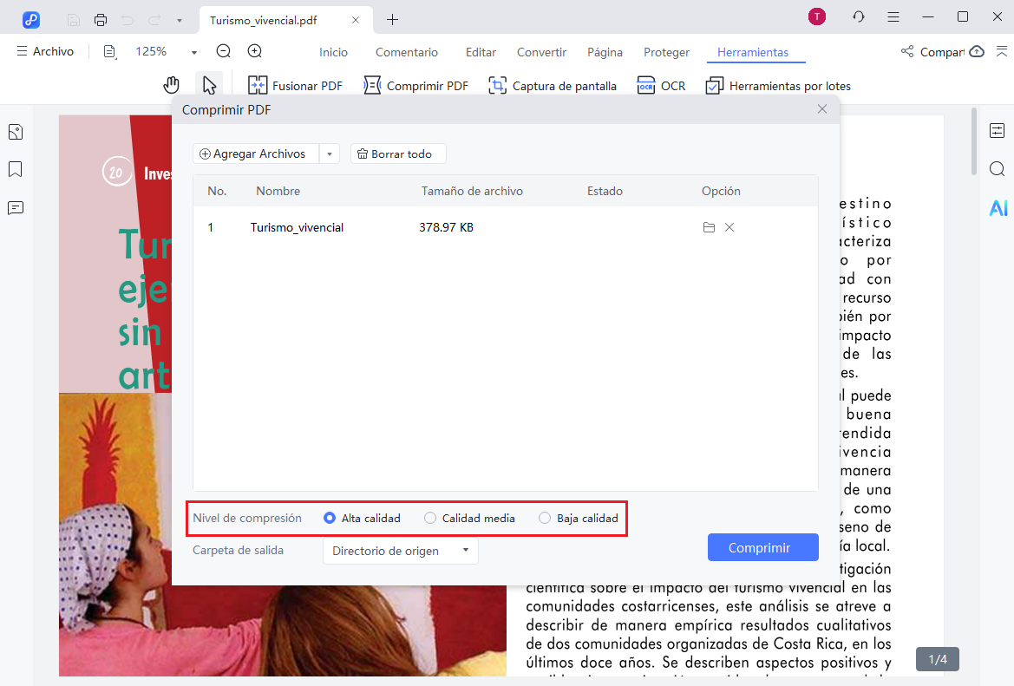Click the Tamaño de archivo column header
Image resolution: width=1014 pixels, height=686 pixels.
pyautogui.click(x=472, y=192)
